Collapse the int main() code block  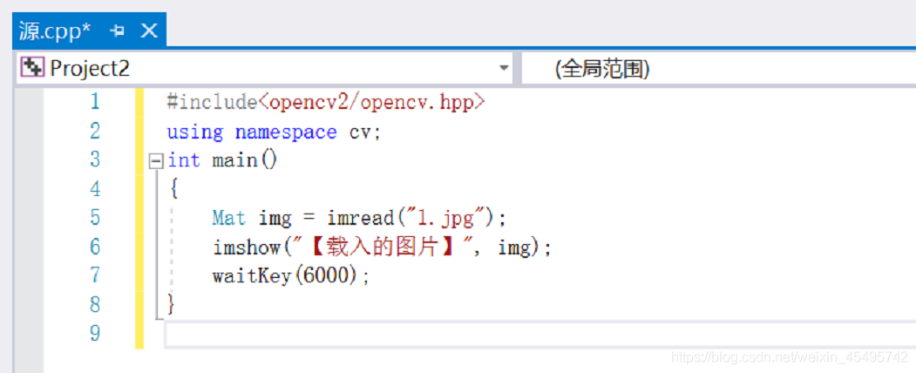[x=156, y=160]
